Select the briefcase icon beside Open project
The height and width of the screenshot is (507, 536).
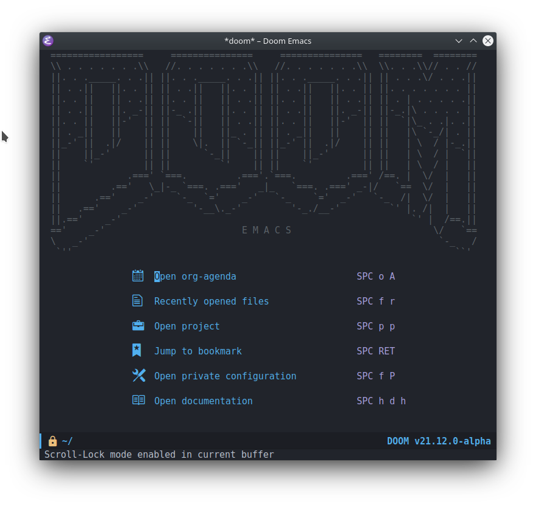[x=137, y=325]
